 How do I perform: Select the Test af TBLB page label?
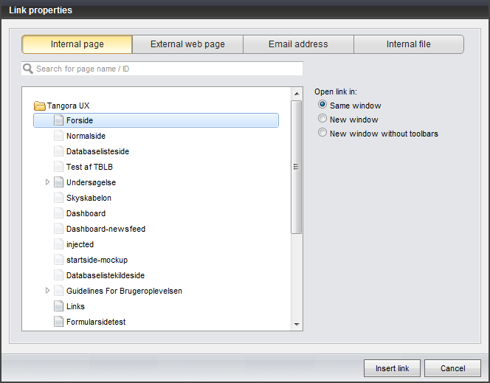coord(89,167)
